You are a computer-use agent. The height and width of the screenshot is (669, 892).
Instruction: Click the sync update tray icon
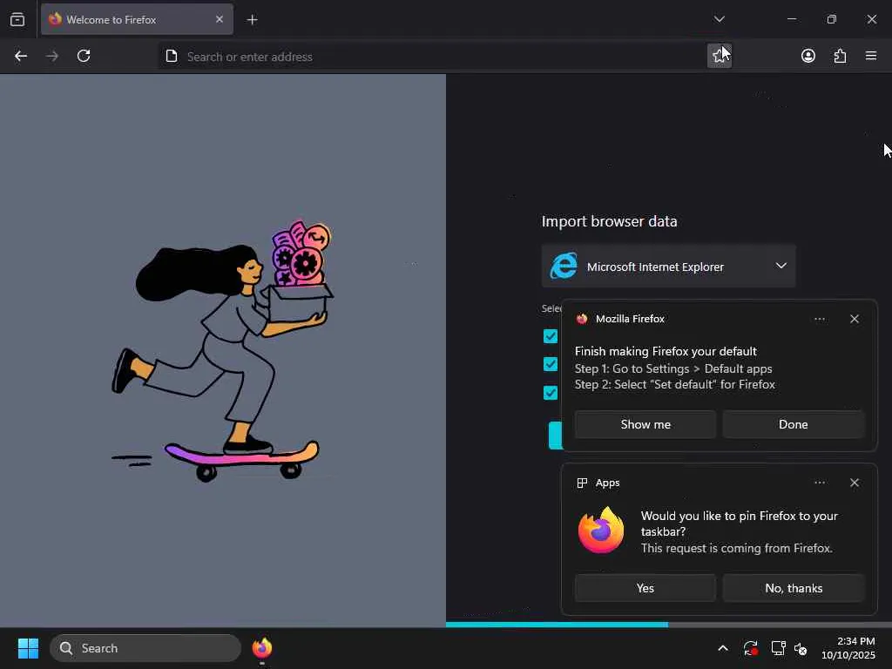coord(750,648)
